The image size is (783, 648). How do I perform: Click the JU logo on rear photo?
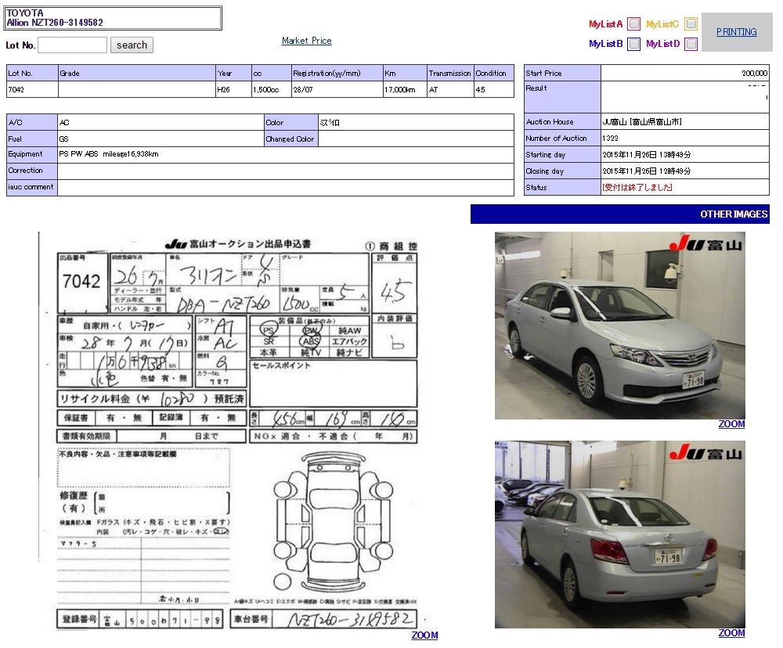705,452
